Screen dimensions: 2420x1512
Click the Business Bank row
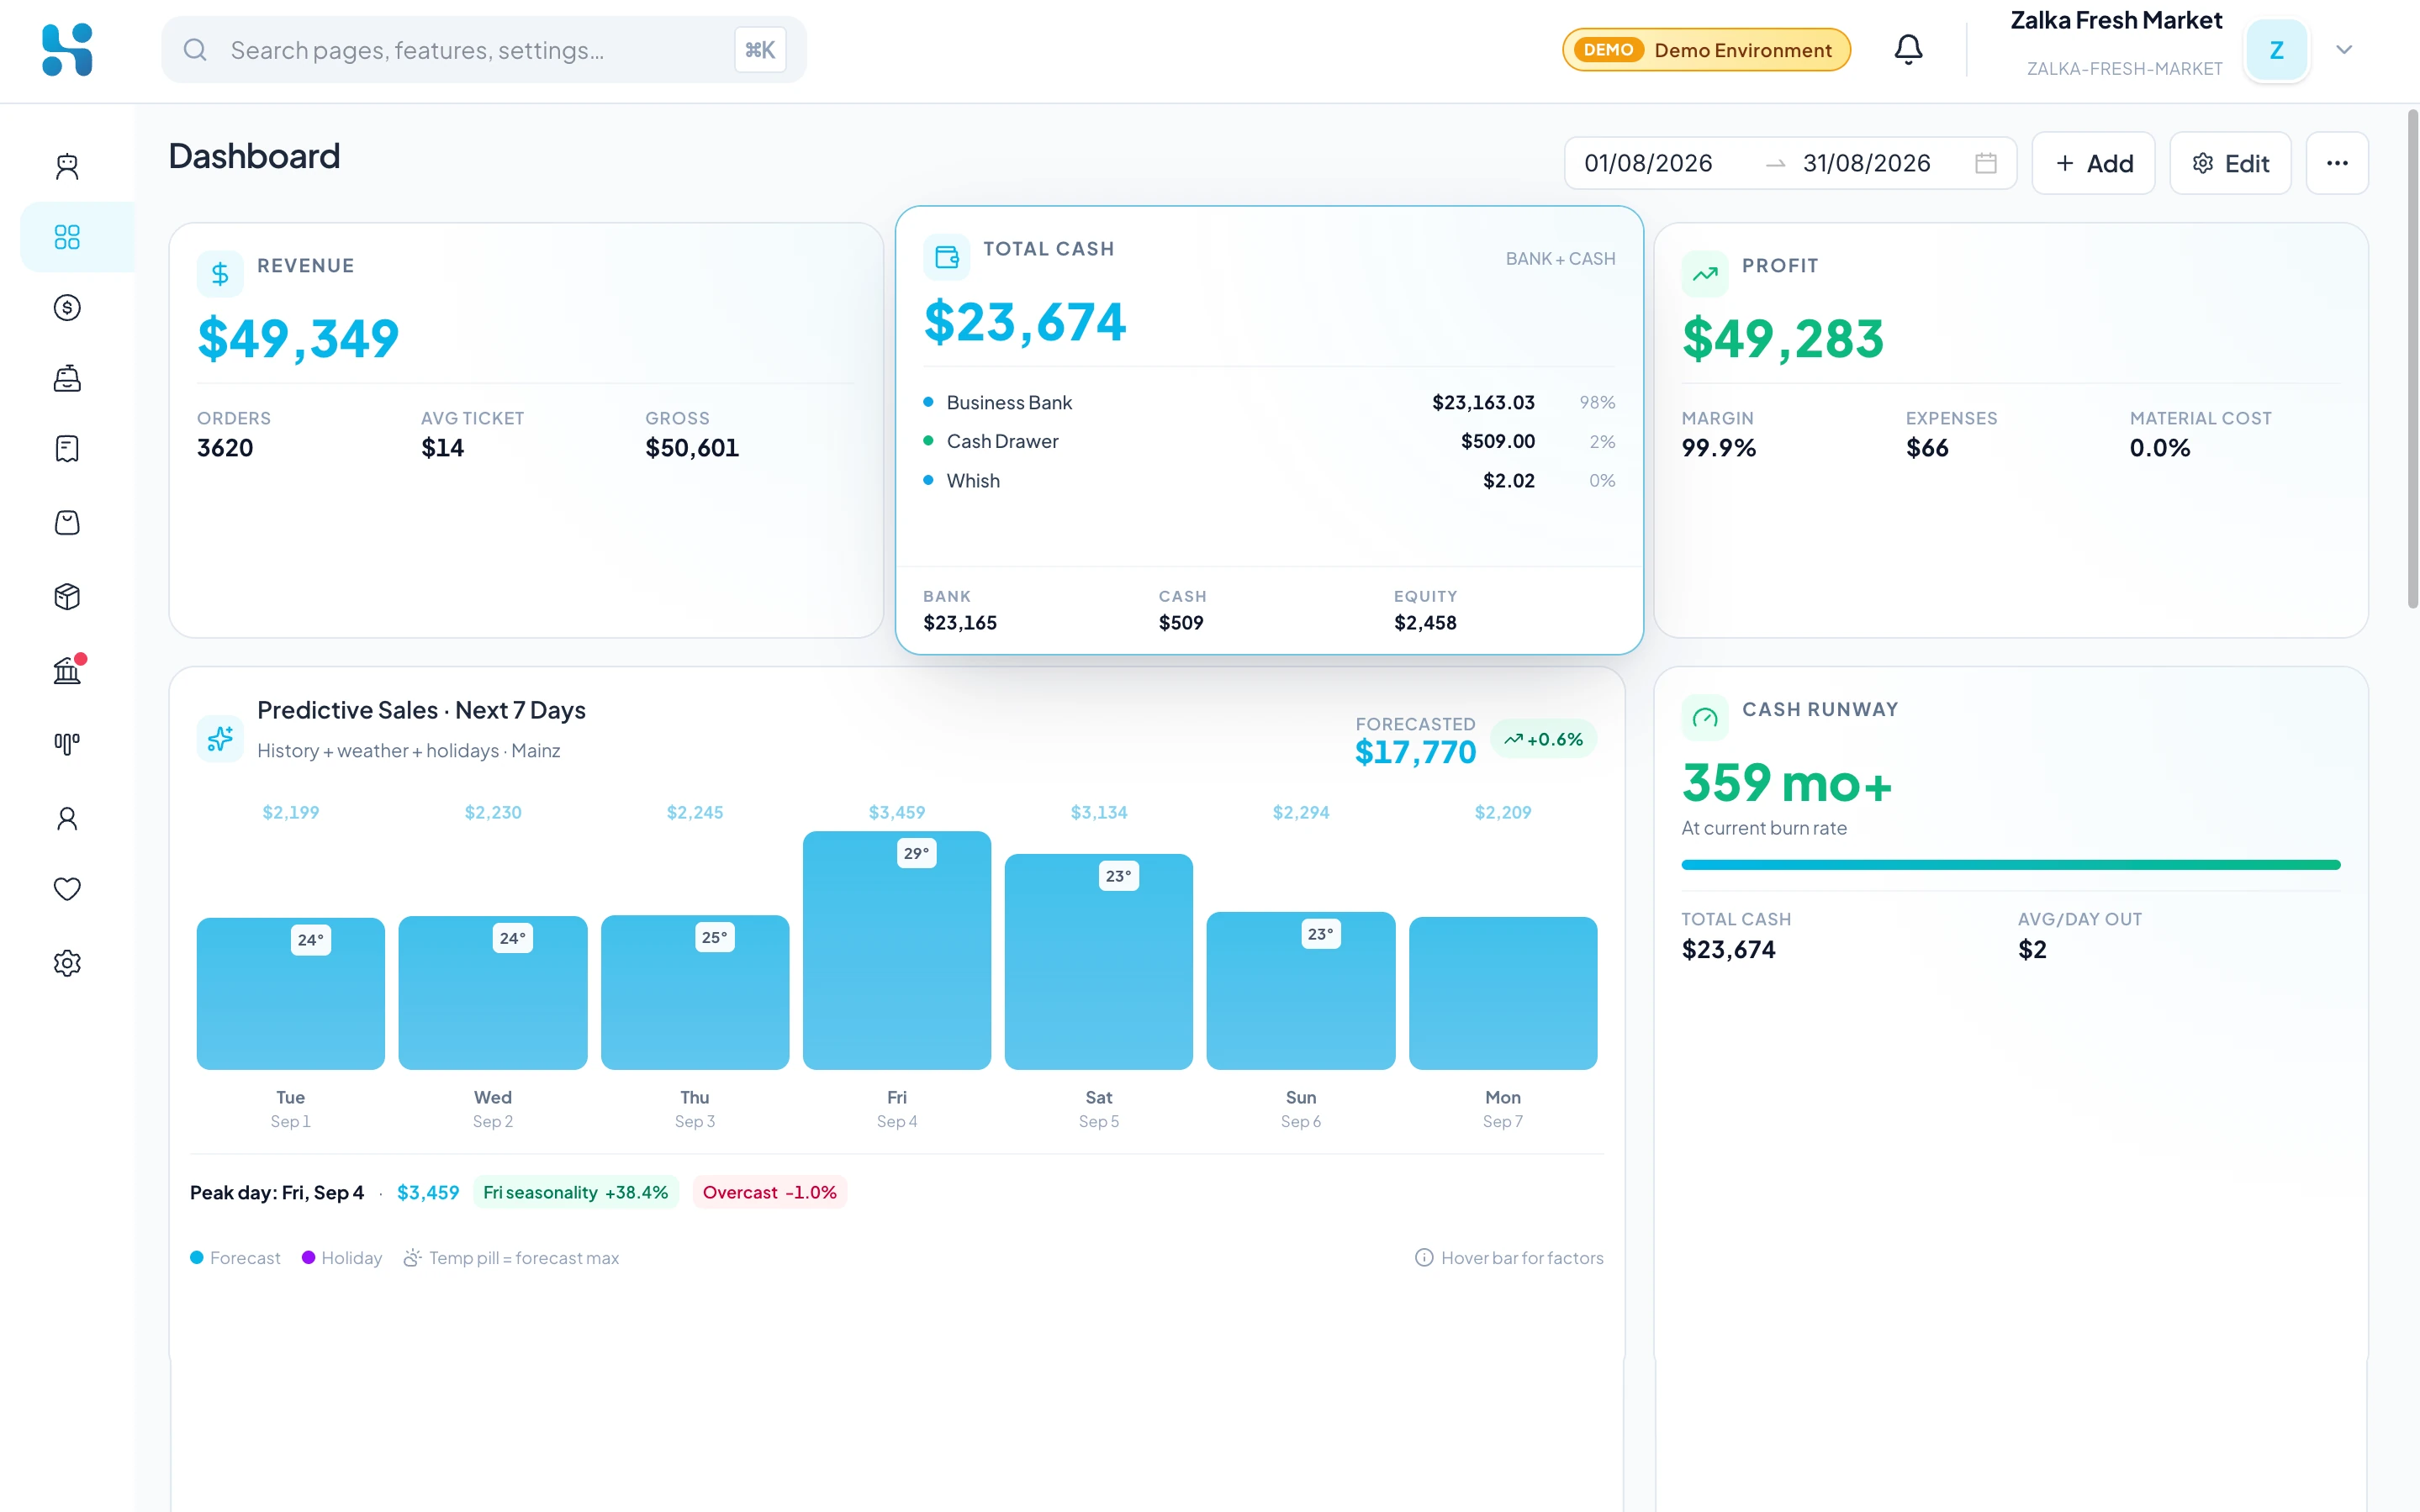[1269, 402]
